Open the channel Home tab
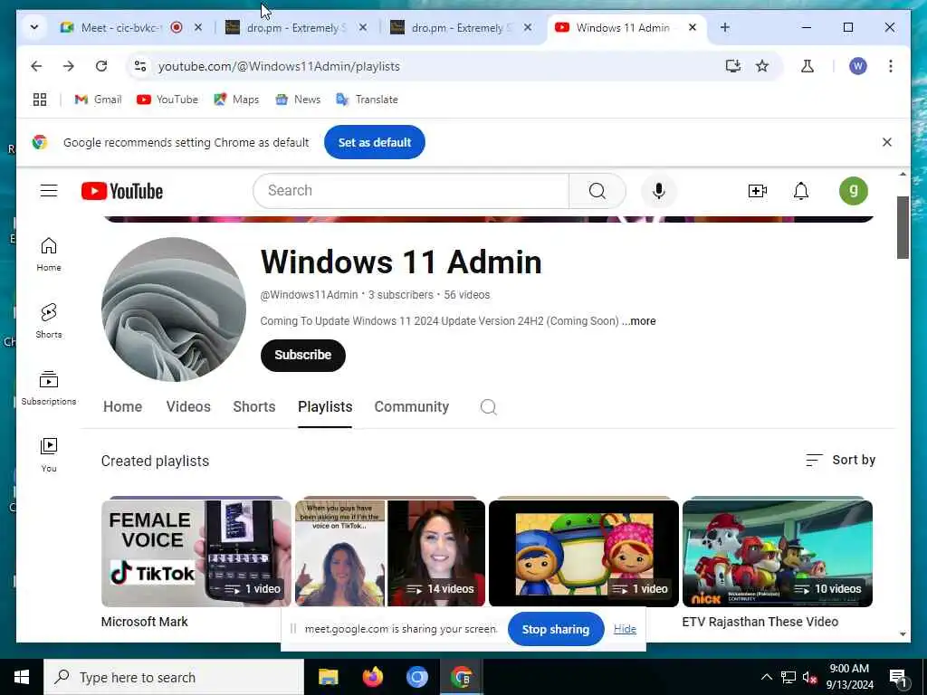 (x=122, y=406)
